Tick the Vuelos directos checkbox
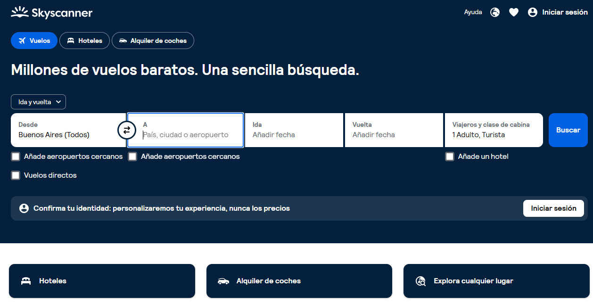 click(x=16, y=175)
